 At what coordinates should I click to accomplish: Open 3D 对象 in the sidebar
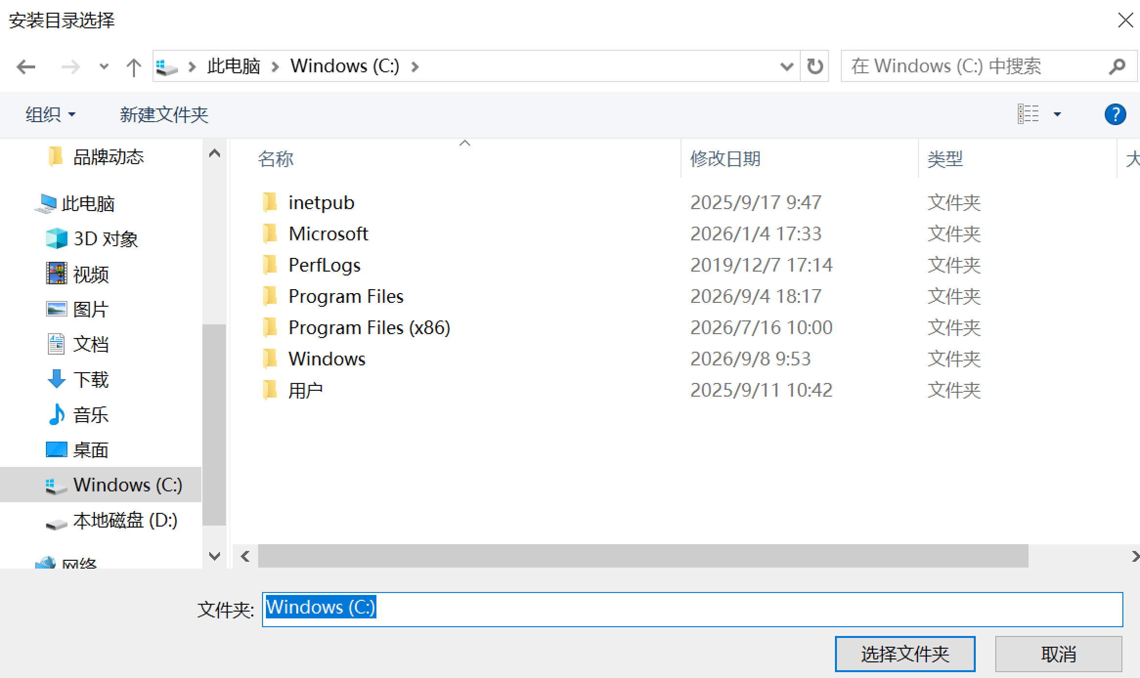[92, 239]
